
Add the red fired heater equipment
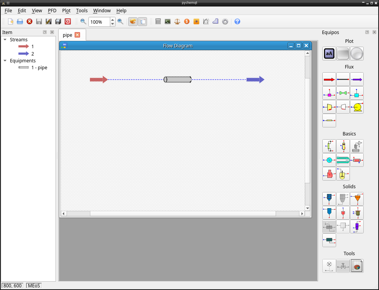[x=329, y=174]
